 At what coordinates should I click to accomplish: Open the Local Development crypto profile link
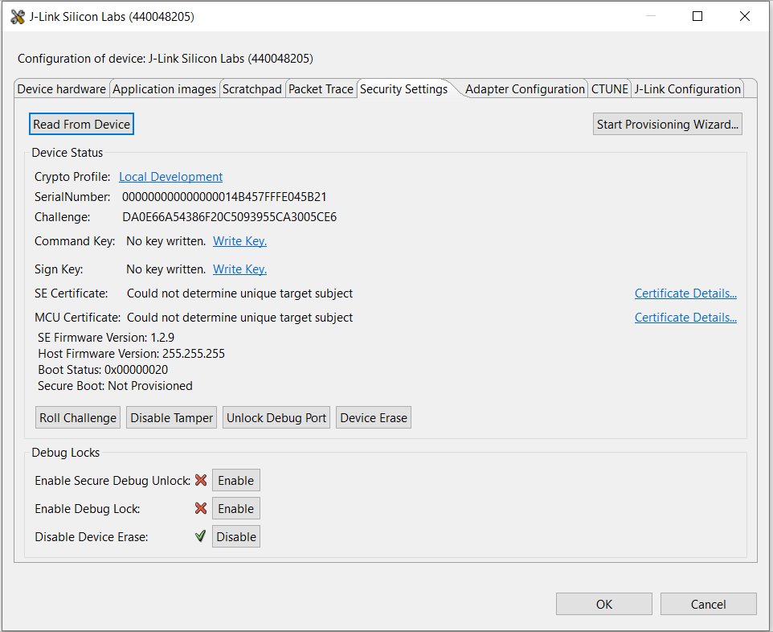tap(170, 176)
